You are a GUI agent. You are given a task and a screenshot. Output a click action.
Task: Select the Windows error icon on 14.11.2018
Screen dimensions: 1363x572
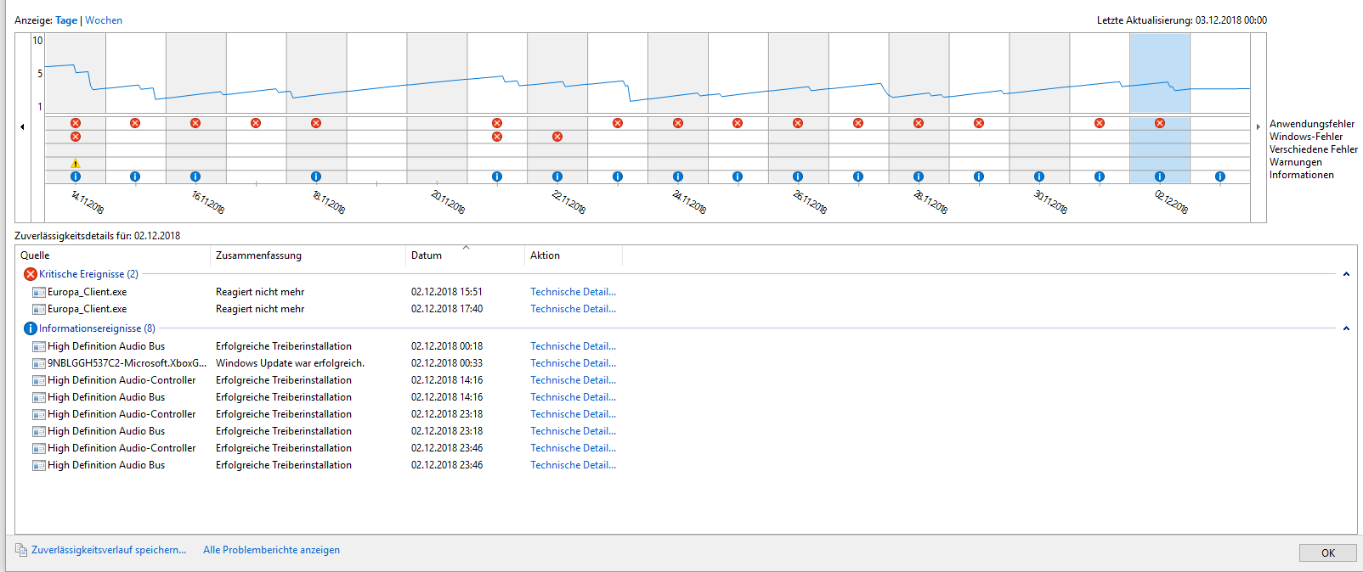click(x=76, y=137)
